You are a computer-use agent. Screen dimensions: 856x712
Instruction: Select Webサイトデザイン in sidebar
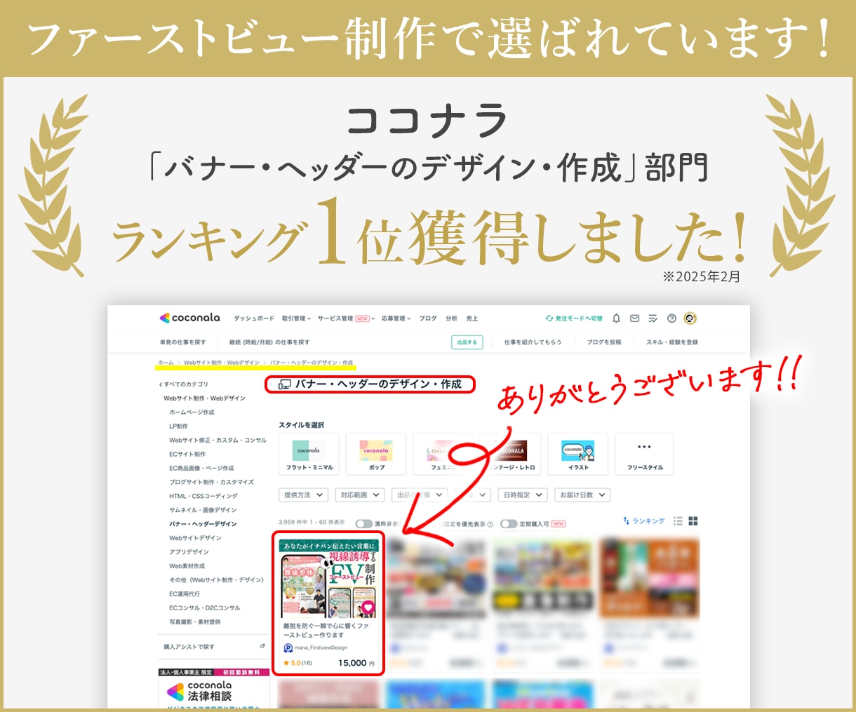(195, 538)
